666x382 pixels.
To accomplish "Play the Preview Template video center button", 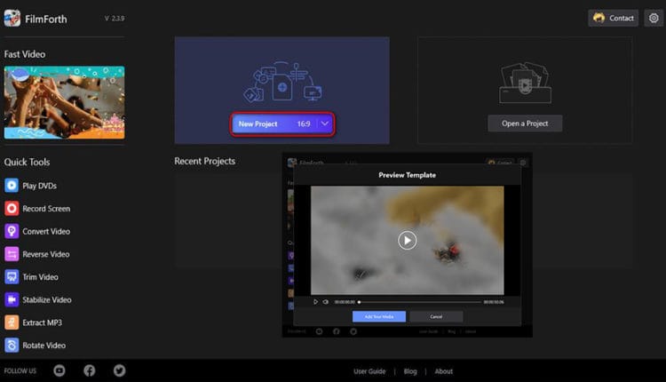I will pos(407,240).
